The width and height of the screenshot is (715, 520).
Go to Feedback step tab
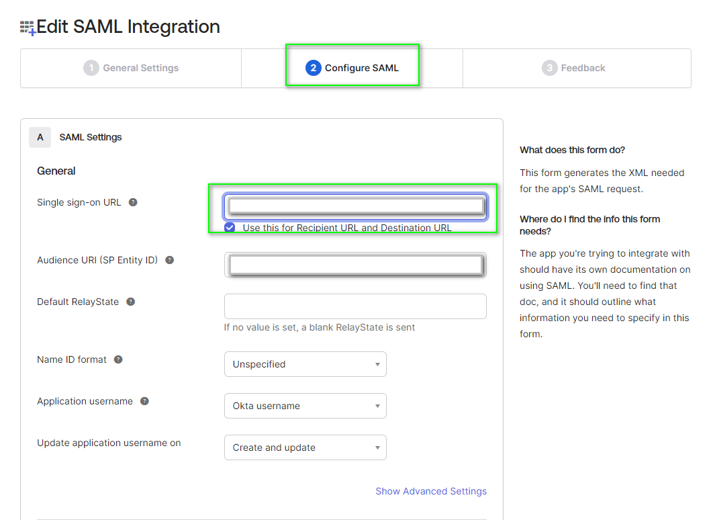click(577, 68)
